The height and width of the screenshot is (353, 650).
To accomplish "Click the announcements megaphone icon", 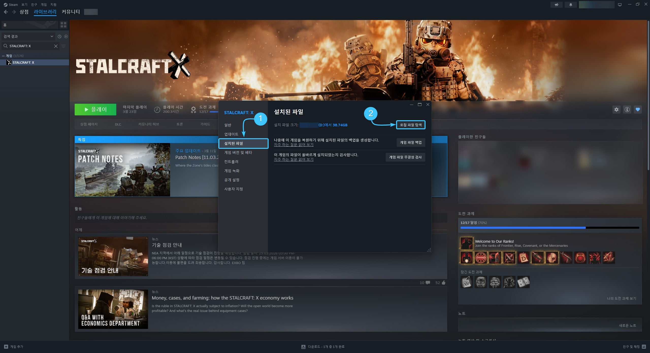I will (557, 5).
